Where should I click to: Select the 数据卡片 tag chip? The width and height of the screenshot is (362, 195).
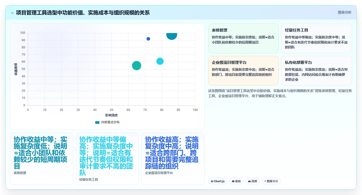[271, 181]
